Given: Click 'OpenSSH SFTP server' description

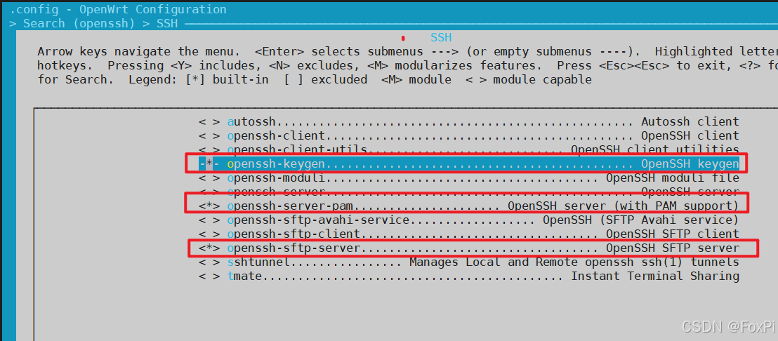Looking at the screenshot, I should pos(673,248).
